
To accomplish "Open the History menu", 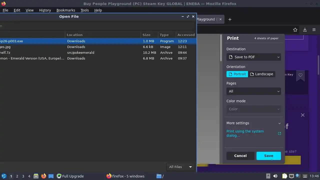I will click(x=45, y=10).
